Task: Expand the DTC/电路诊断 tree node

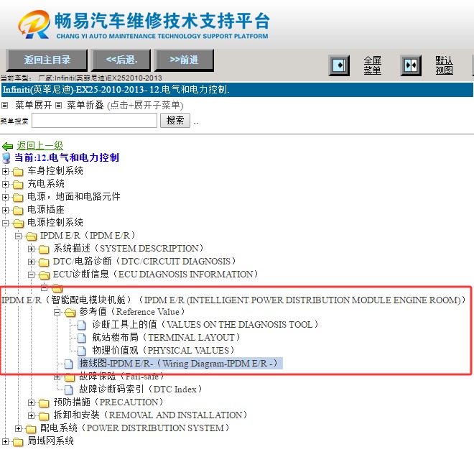Action: point(31,262)
